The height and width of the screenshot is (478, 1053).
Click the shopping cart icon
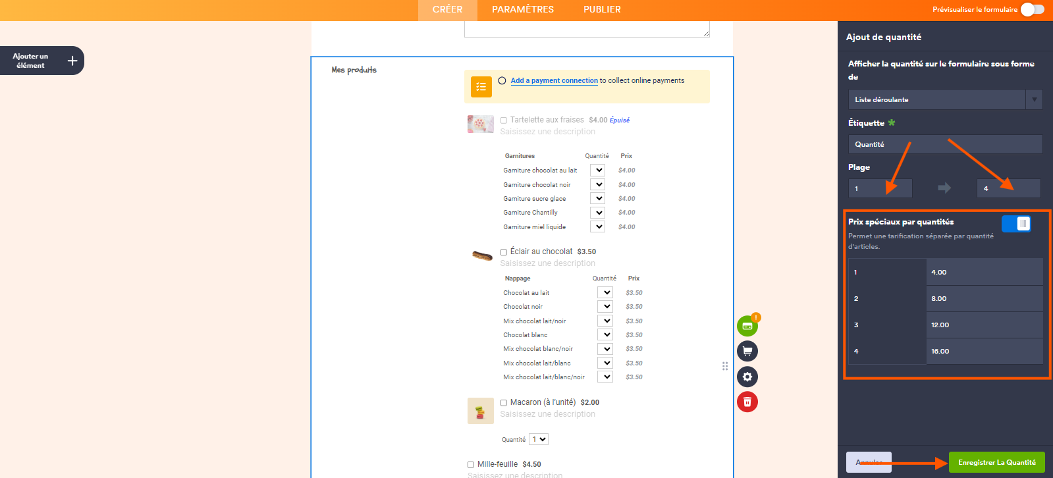pyautogui.click(x=747, y=351)
